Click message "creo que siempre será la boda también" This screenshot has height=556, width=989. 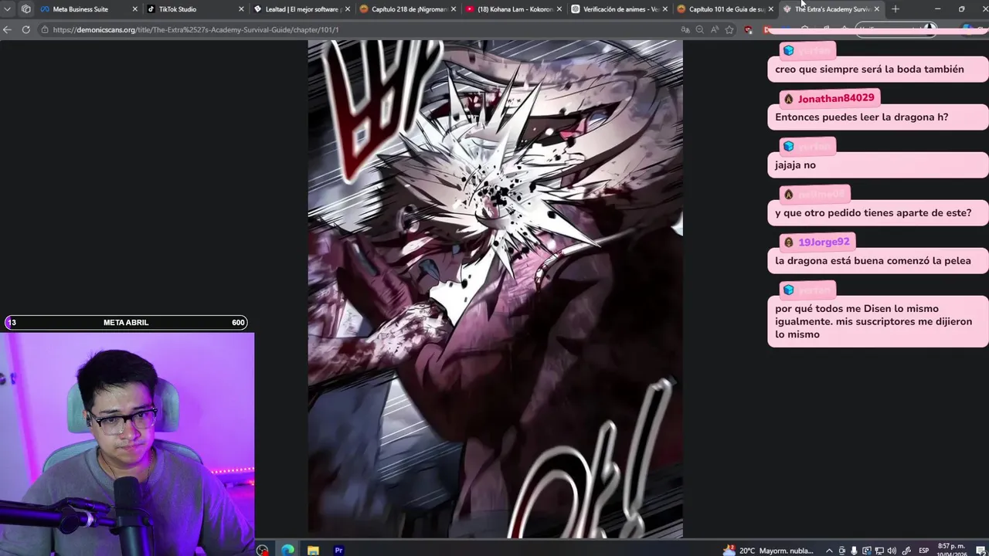coord(869,69)
